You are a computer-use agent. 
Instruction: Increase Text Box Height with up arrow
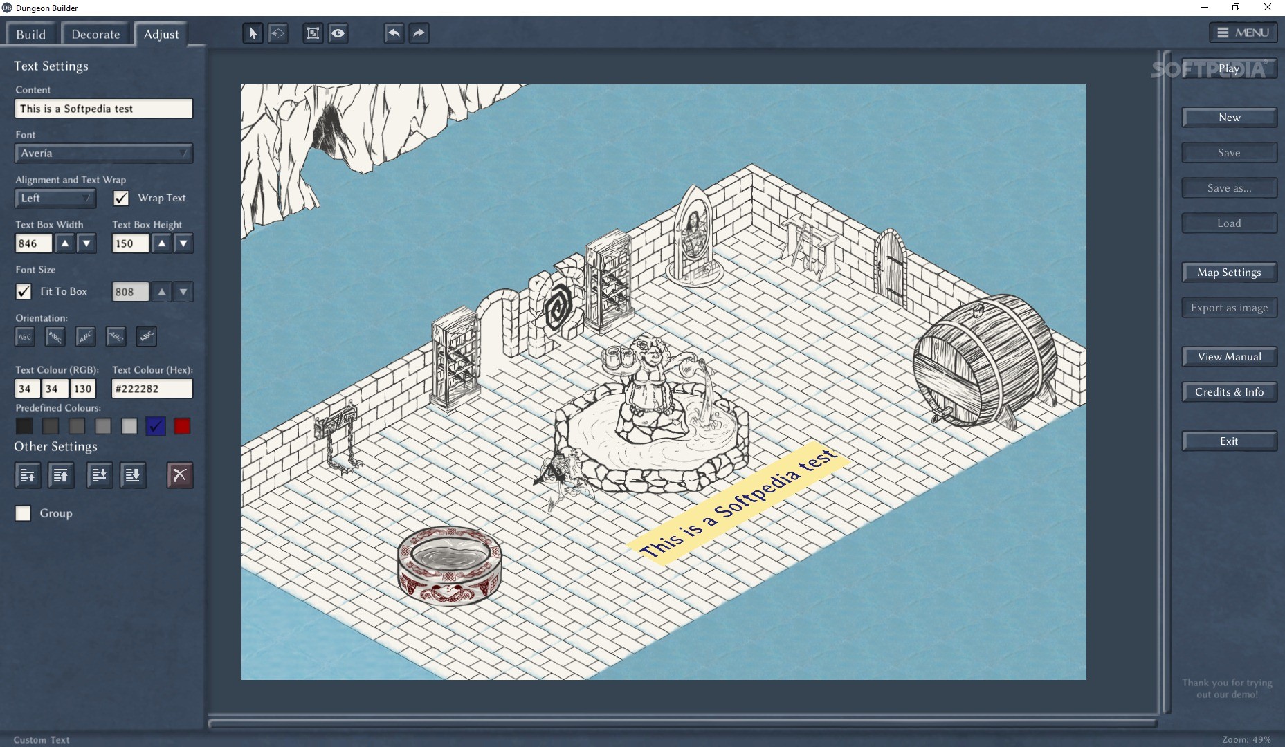[162, 243]
